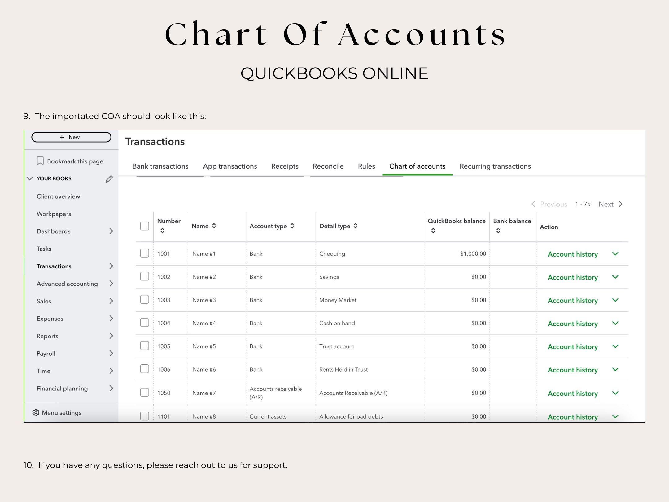Click the pencil edit icon beside YOUR BOOKS

tap(109, 179)
